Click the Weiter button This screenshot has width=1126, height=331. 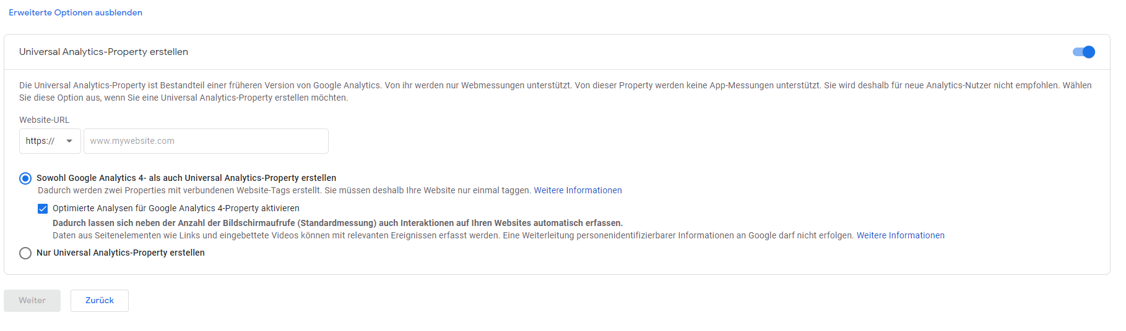point(32,301)
